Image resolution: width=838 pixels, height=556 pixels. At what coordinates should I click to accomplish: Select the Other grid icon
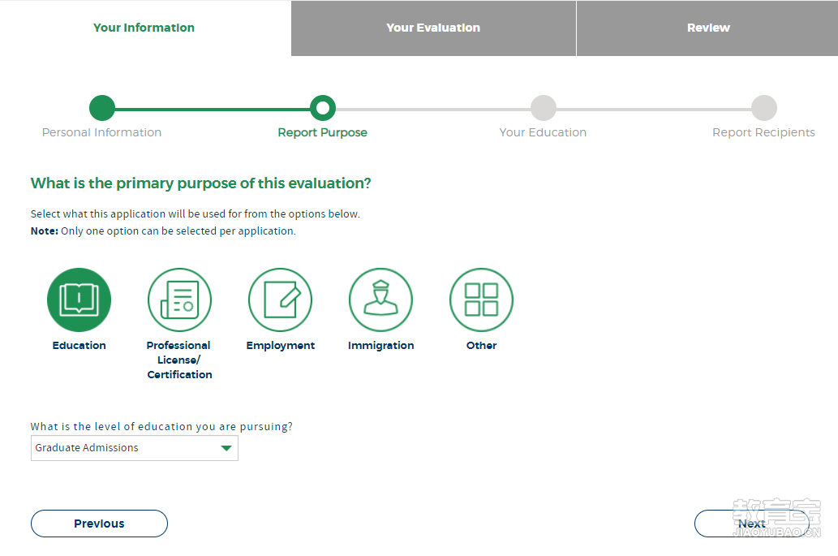481,300
